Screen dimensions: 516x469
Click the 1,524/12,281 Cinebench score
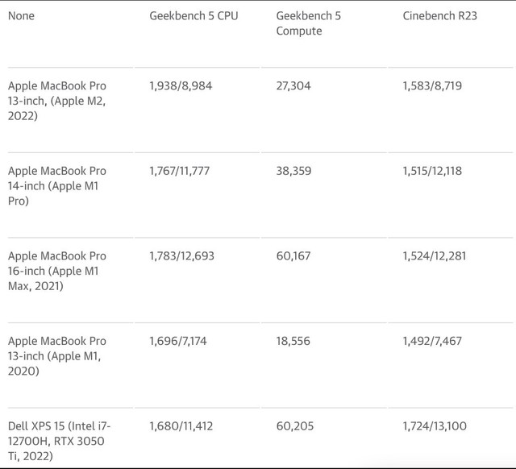[435, 256]
